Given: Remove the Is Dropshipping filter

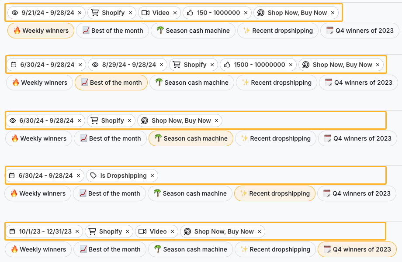Looking at the screenshot, I should (x=152, y=176).
